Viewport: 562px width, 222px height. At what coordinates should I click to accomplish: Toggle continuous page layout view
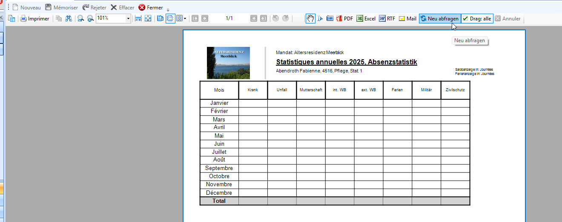pos(170,19)
